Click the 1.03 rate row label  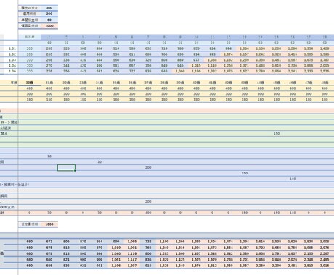[x=12, y=60]
